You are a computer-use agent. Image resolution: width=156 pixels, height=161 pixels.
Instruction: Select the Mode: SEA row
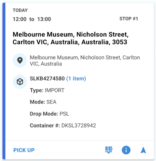coord(43,102)
